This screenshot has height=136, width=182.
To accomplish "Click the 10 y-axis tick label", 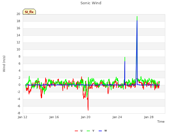I will 18,50.
